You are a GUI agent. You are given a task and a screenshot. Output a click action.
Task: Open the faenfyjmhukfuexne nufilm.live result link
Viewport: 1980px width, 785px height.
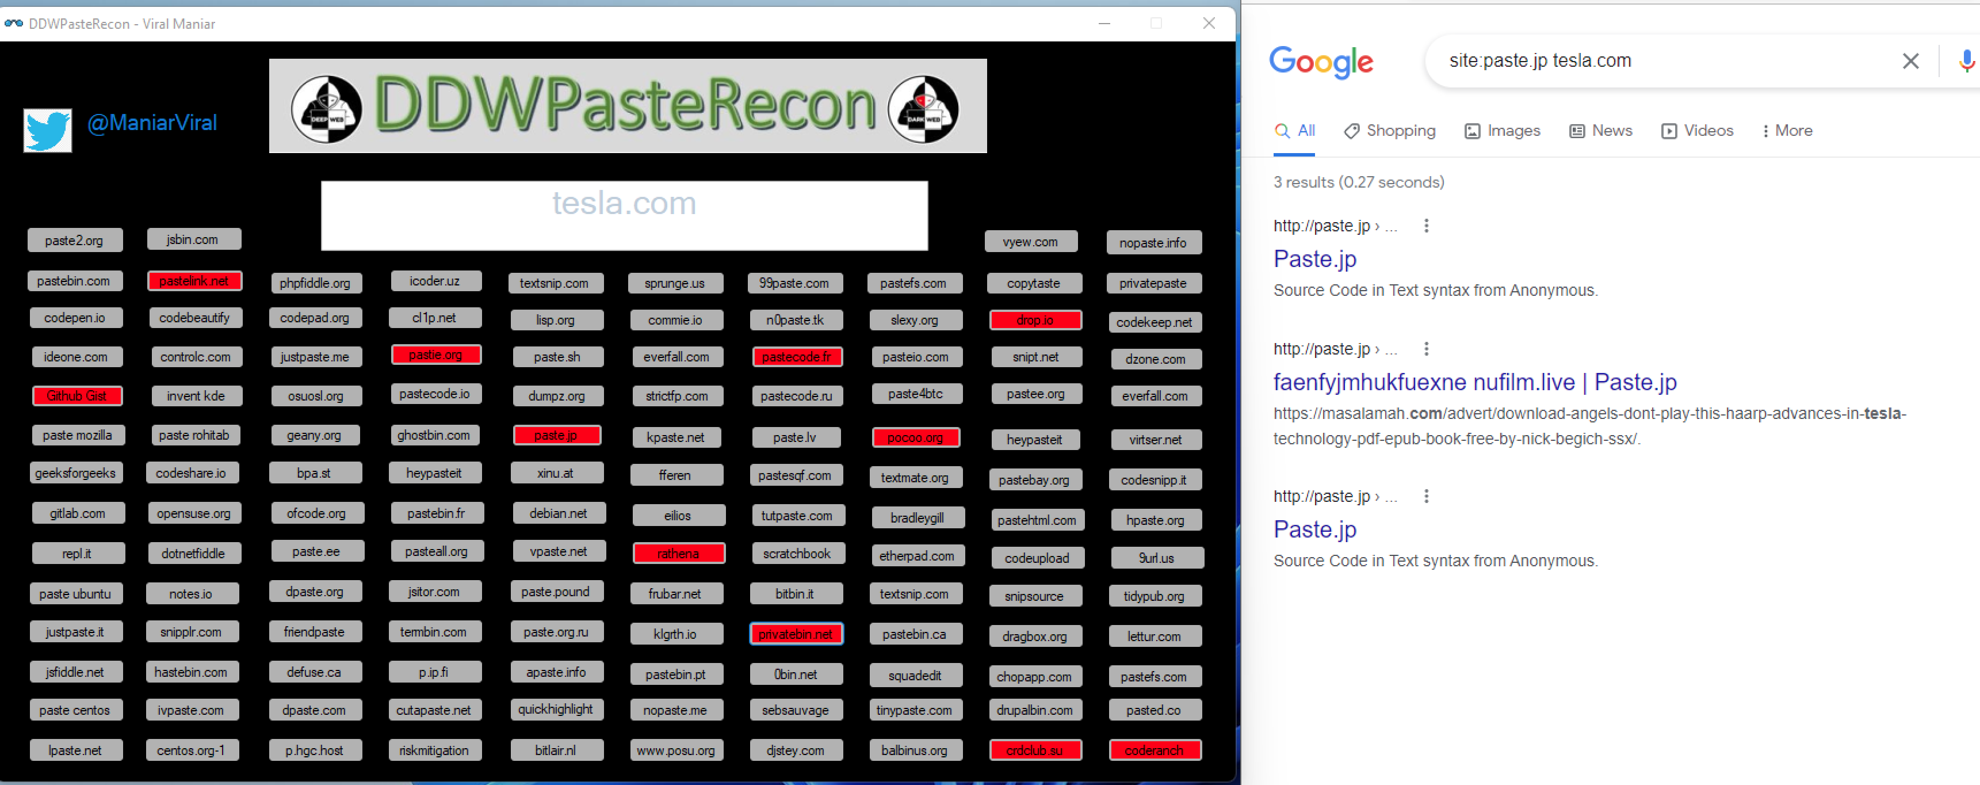pyautogui.click(x=1475, y=382)
